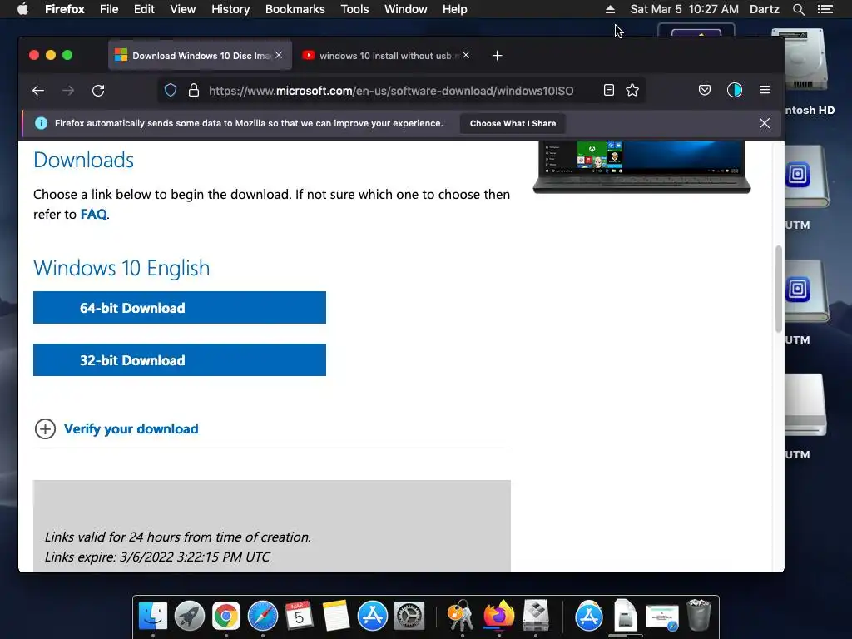Open the Save to Pocket button
The height and width of the screenshot is (639, 852).
[705, 90]
